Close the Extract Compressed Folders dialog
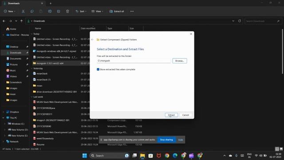This screenshot has height=160, width=284. pos(191,34)
